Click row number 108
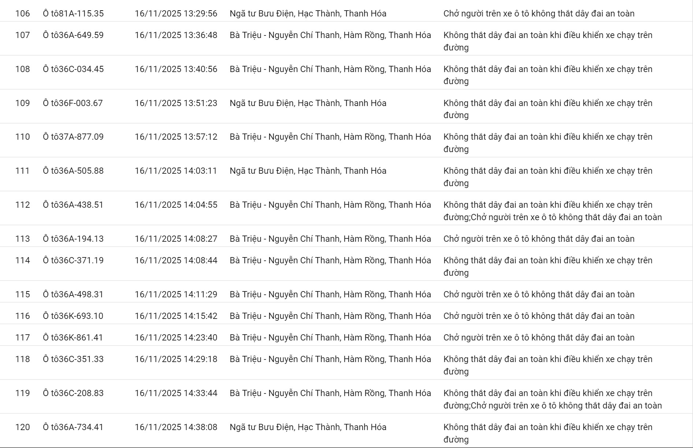The height and width of the screenshot is (448, 693). pos(22,69)
